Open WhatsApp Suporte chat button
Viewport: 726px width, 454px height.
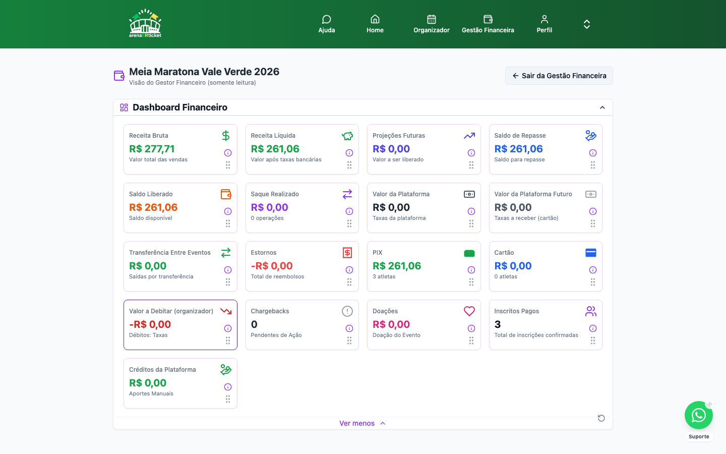tap(699, 415)
